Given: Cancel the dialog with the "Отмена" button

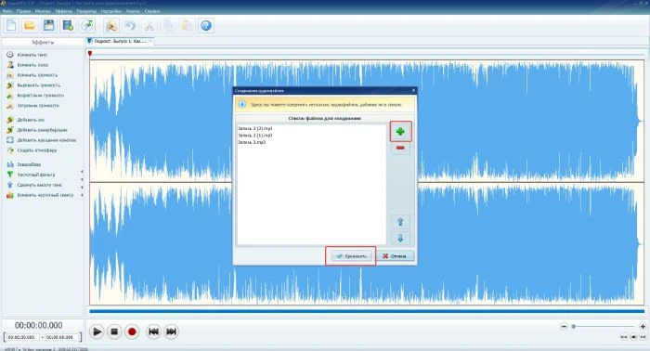Looking at the screenshot, I should (395, 256).
